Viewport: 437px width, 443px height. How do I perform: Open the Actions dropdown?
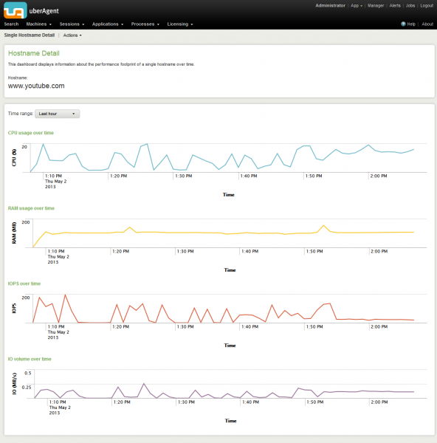click(72, 35)
